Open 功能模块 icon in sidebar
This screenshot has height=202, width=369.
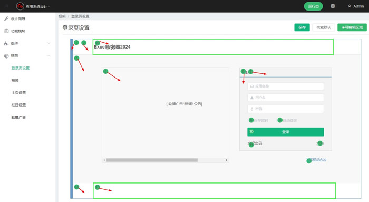pyautogui.click(x=6, y=31)
